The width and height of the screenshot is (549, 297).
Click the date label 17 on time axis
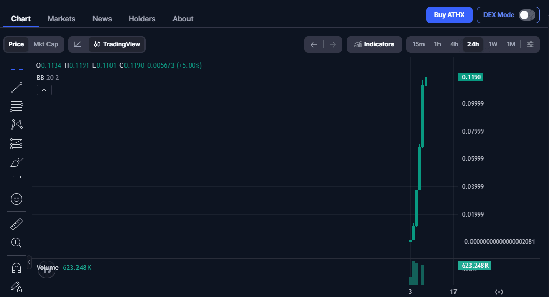453,291
